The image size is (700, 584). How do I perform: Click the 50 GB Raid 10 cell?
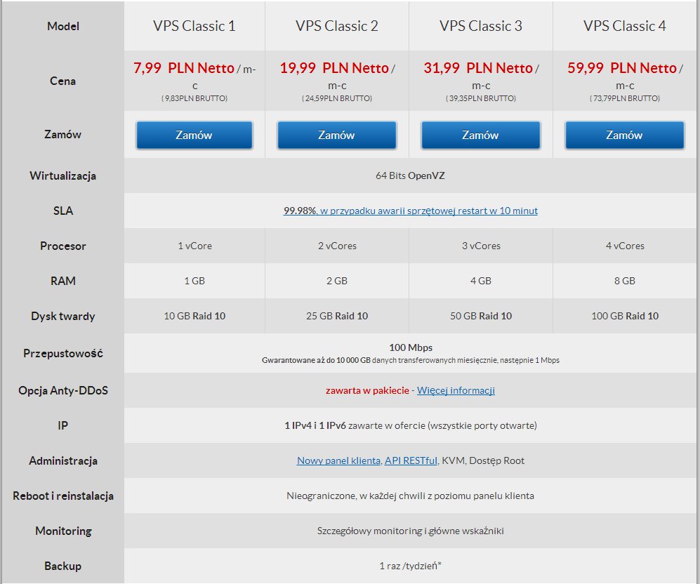pos(481,316)
